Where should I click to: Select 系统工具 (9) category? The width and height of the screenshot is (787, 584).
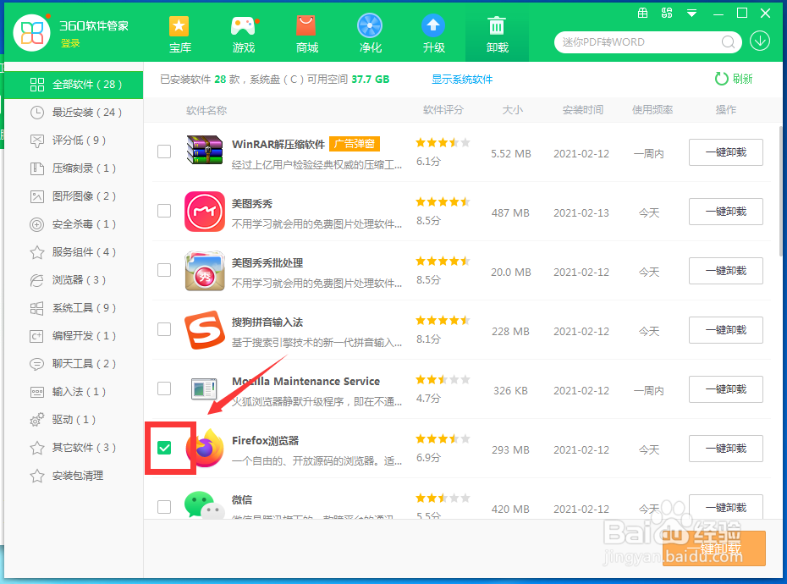74,308
